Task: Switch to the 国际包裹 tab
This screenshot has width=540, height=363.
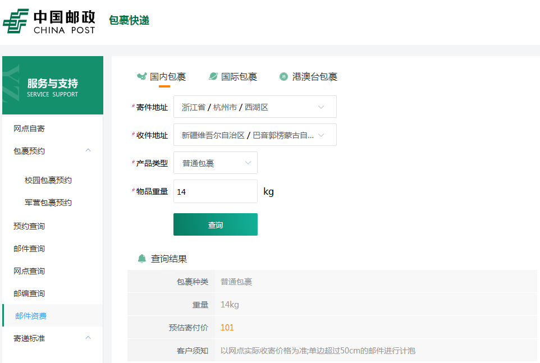Action: (x=239, y=77)
